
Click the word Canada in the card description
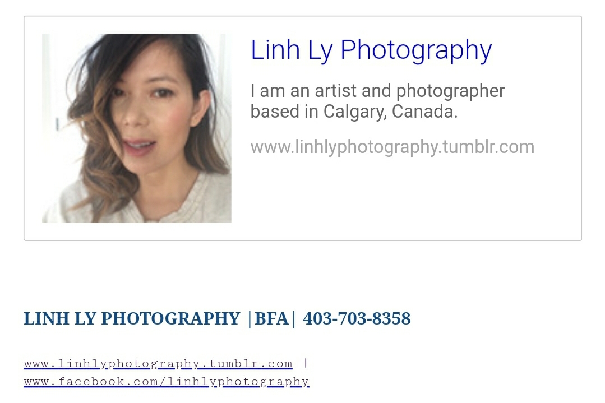(424, 112)
